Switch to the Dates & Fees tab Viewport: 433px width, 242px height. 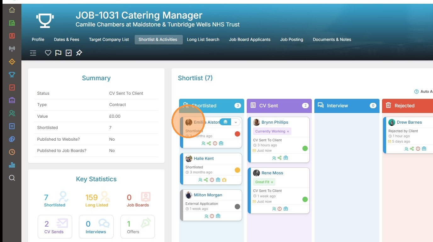[x=67, y=40]
